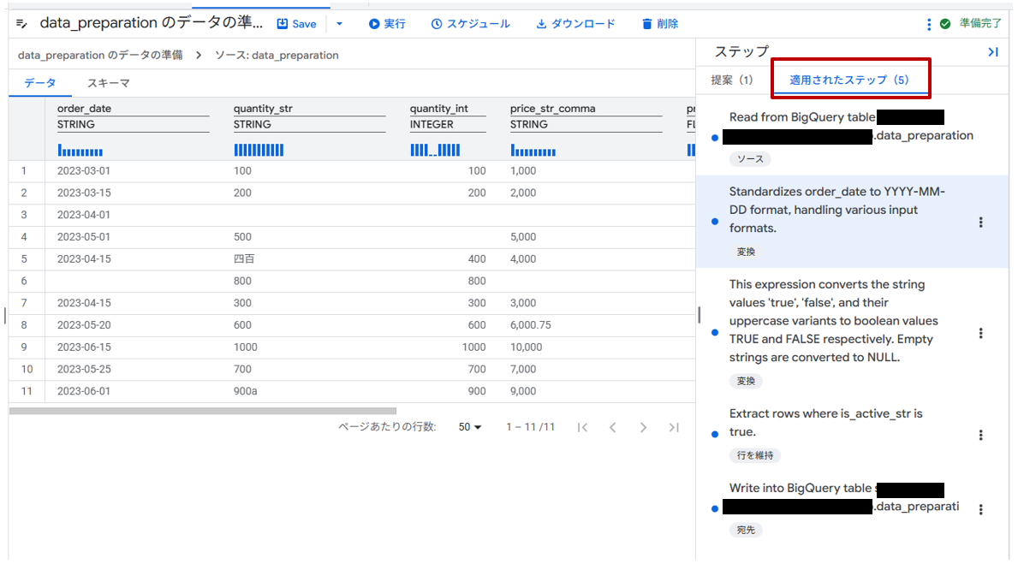Delete the data preparation with 削除
The image size is (1018, 570).
click(x=659, y=24)
